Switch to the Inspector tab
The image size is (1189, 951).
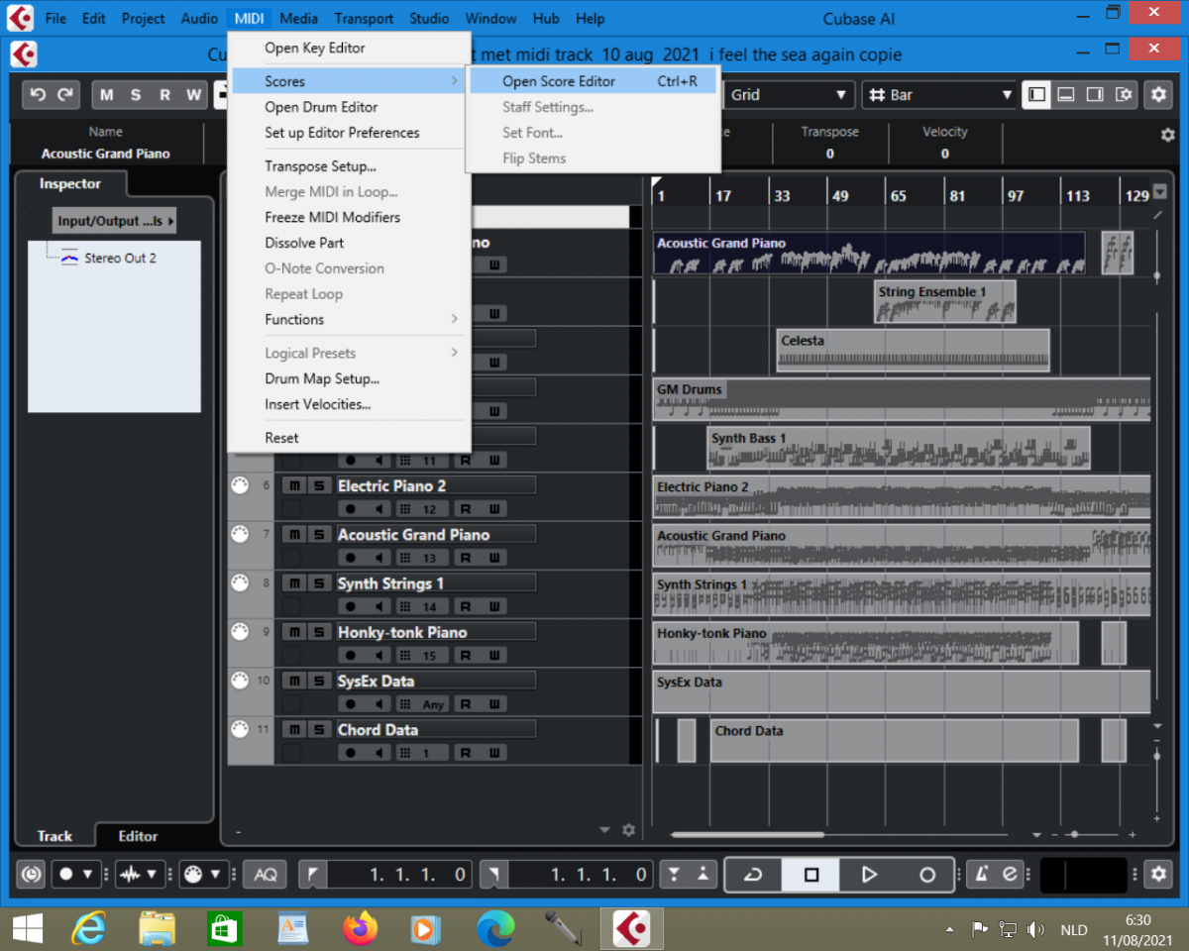point(69,183)
